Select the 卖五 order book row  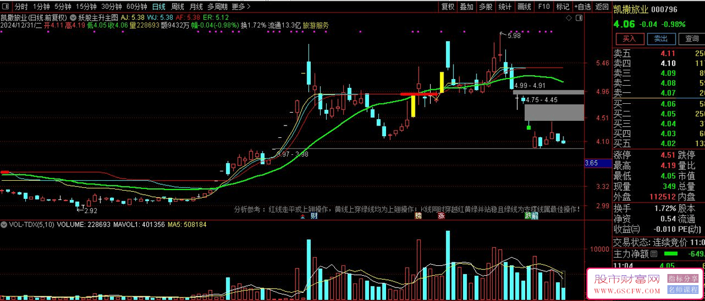coord(659,53)
